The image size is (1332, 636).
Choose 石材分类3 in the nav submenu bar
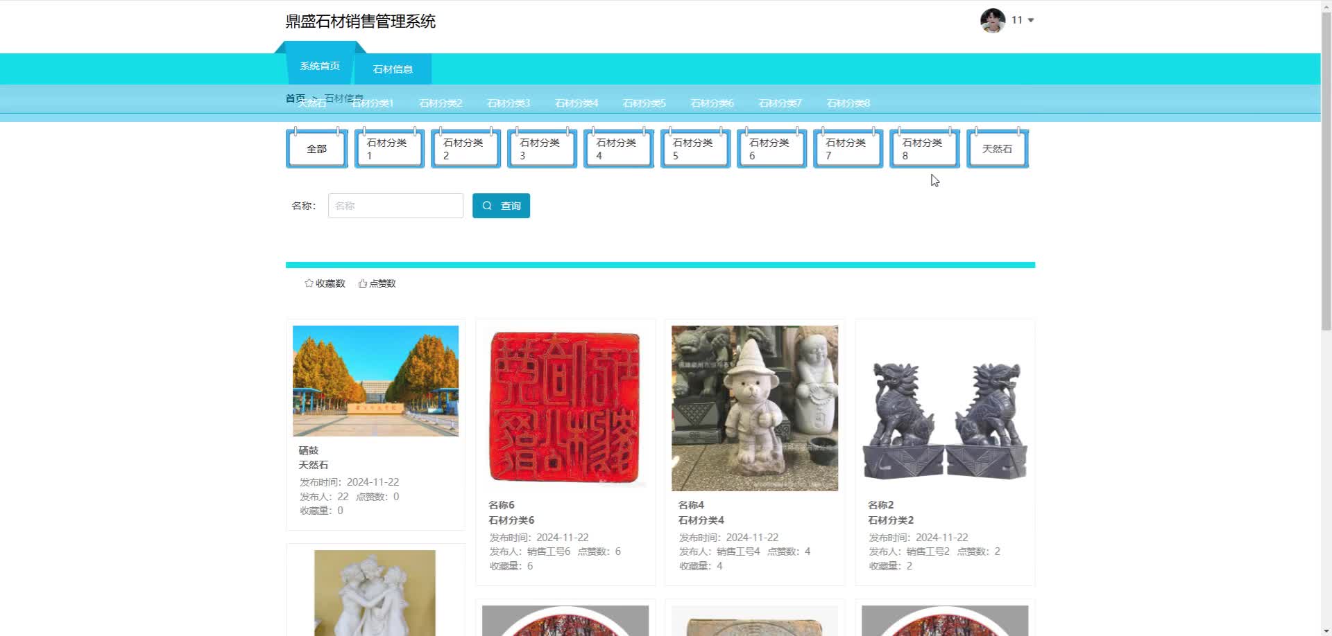click(x=509, y=103)
